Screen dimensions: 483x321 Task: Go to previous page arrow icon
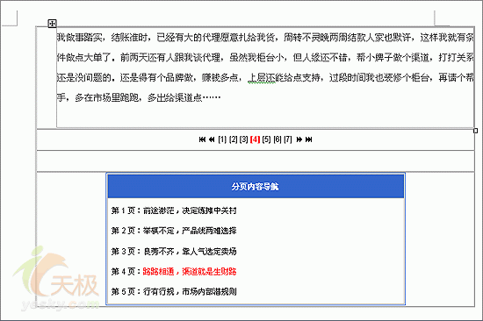[x=212, y=139]
